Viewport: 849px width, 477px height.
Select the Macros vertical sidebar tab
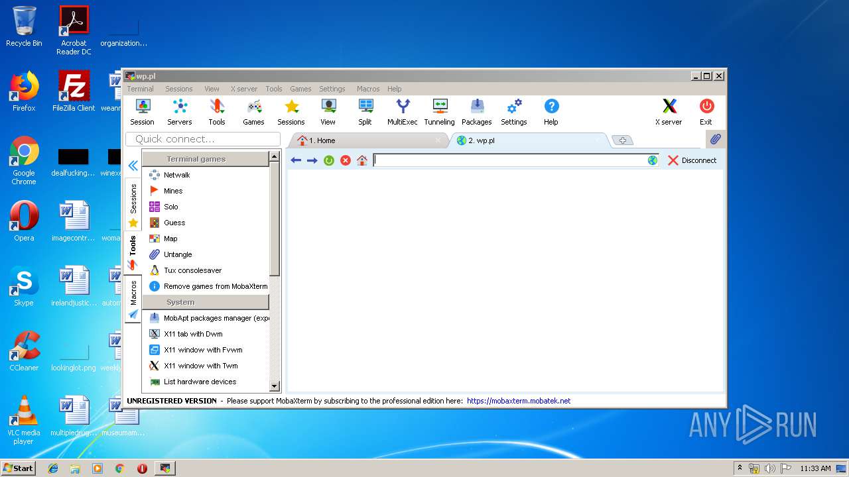[x=133, y=299]
